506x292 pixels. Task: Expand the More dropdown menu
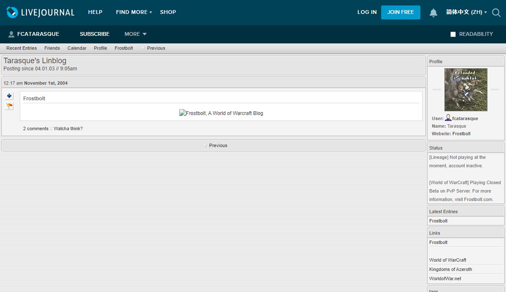[135, 34]
